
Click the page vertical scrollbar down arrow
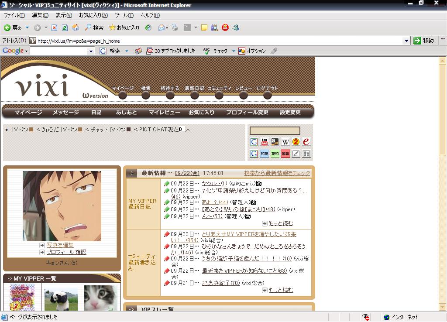[442, 307]
